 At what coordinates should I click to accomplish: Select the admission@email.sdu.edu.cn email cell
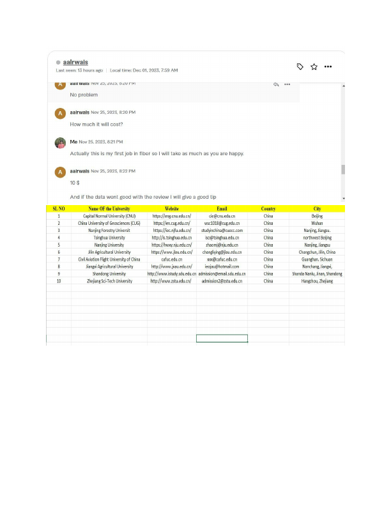222,273
